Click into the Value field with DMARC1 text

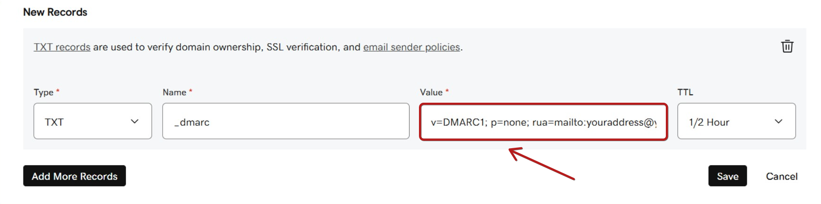click(x=543, y=122)
